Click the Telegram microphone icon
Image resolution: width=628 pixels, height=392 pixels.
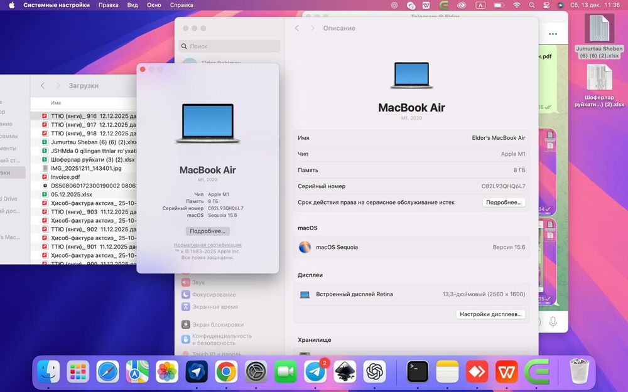553,322
